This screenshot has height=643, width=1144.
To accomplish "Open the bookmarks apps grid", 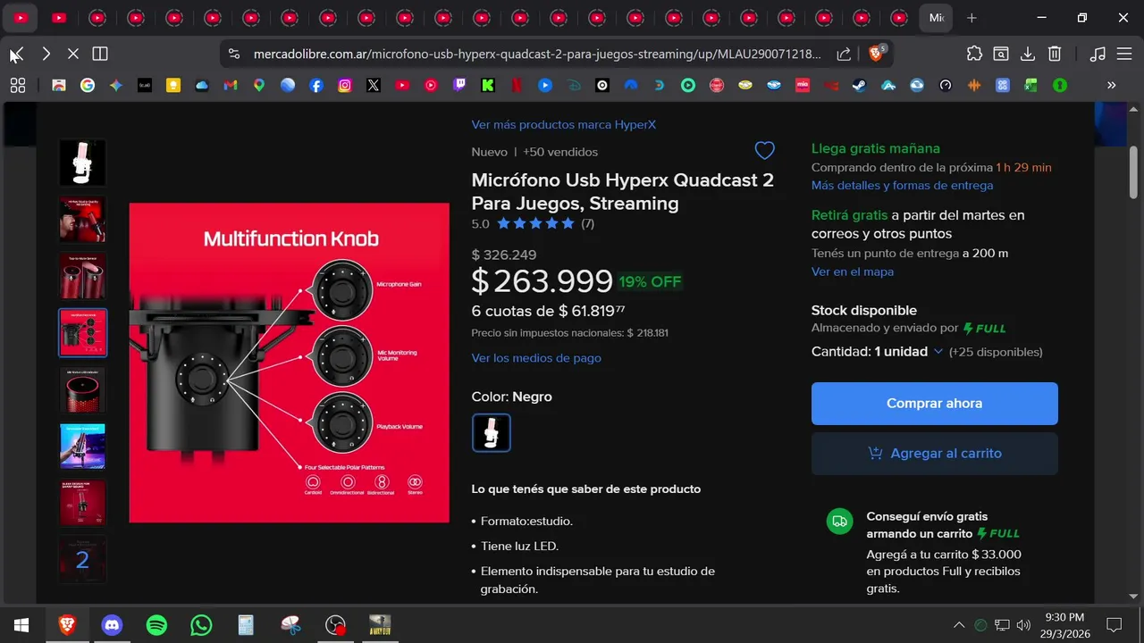I will pos(18,86).
